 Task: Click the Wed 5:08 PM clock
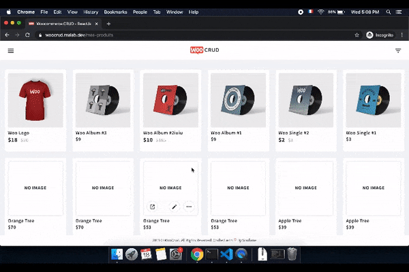click(365, 12)
